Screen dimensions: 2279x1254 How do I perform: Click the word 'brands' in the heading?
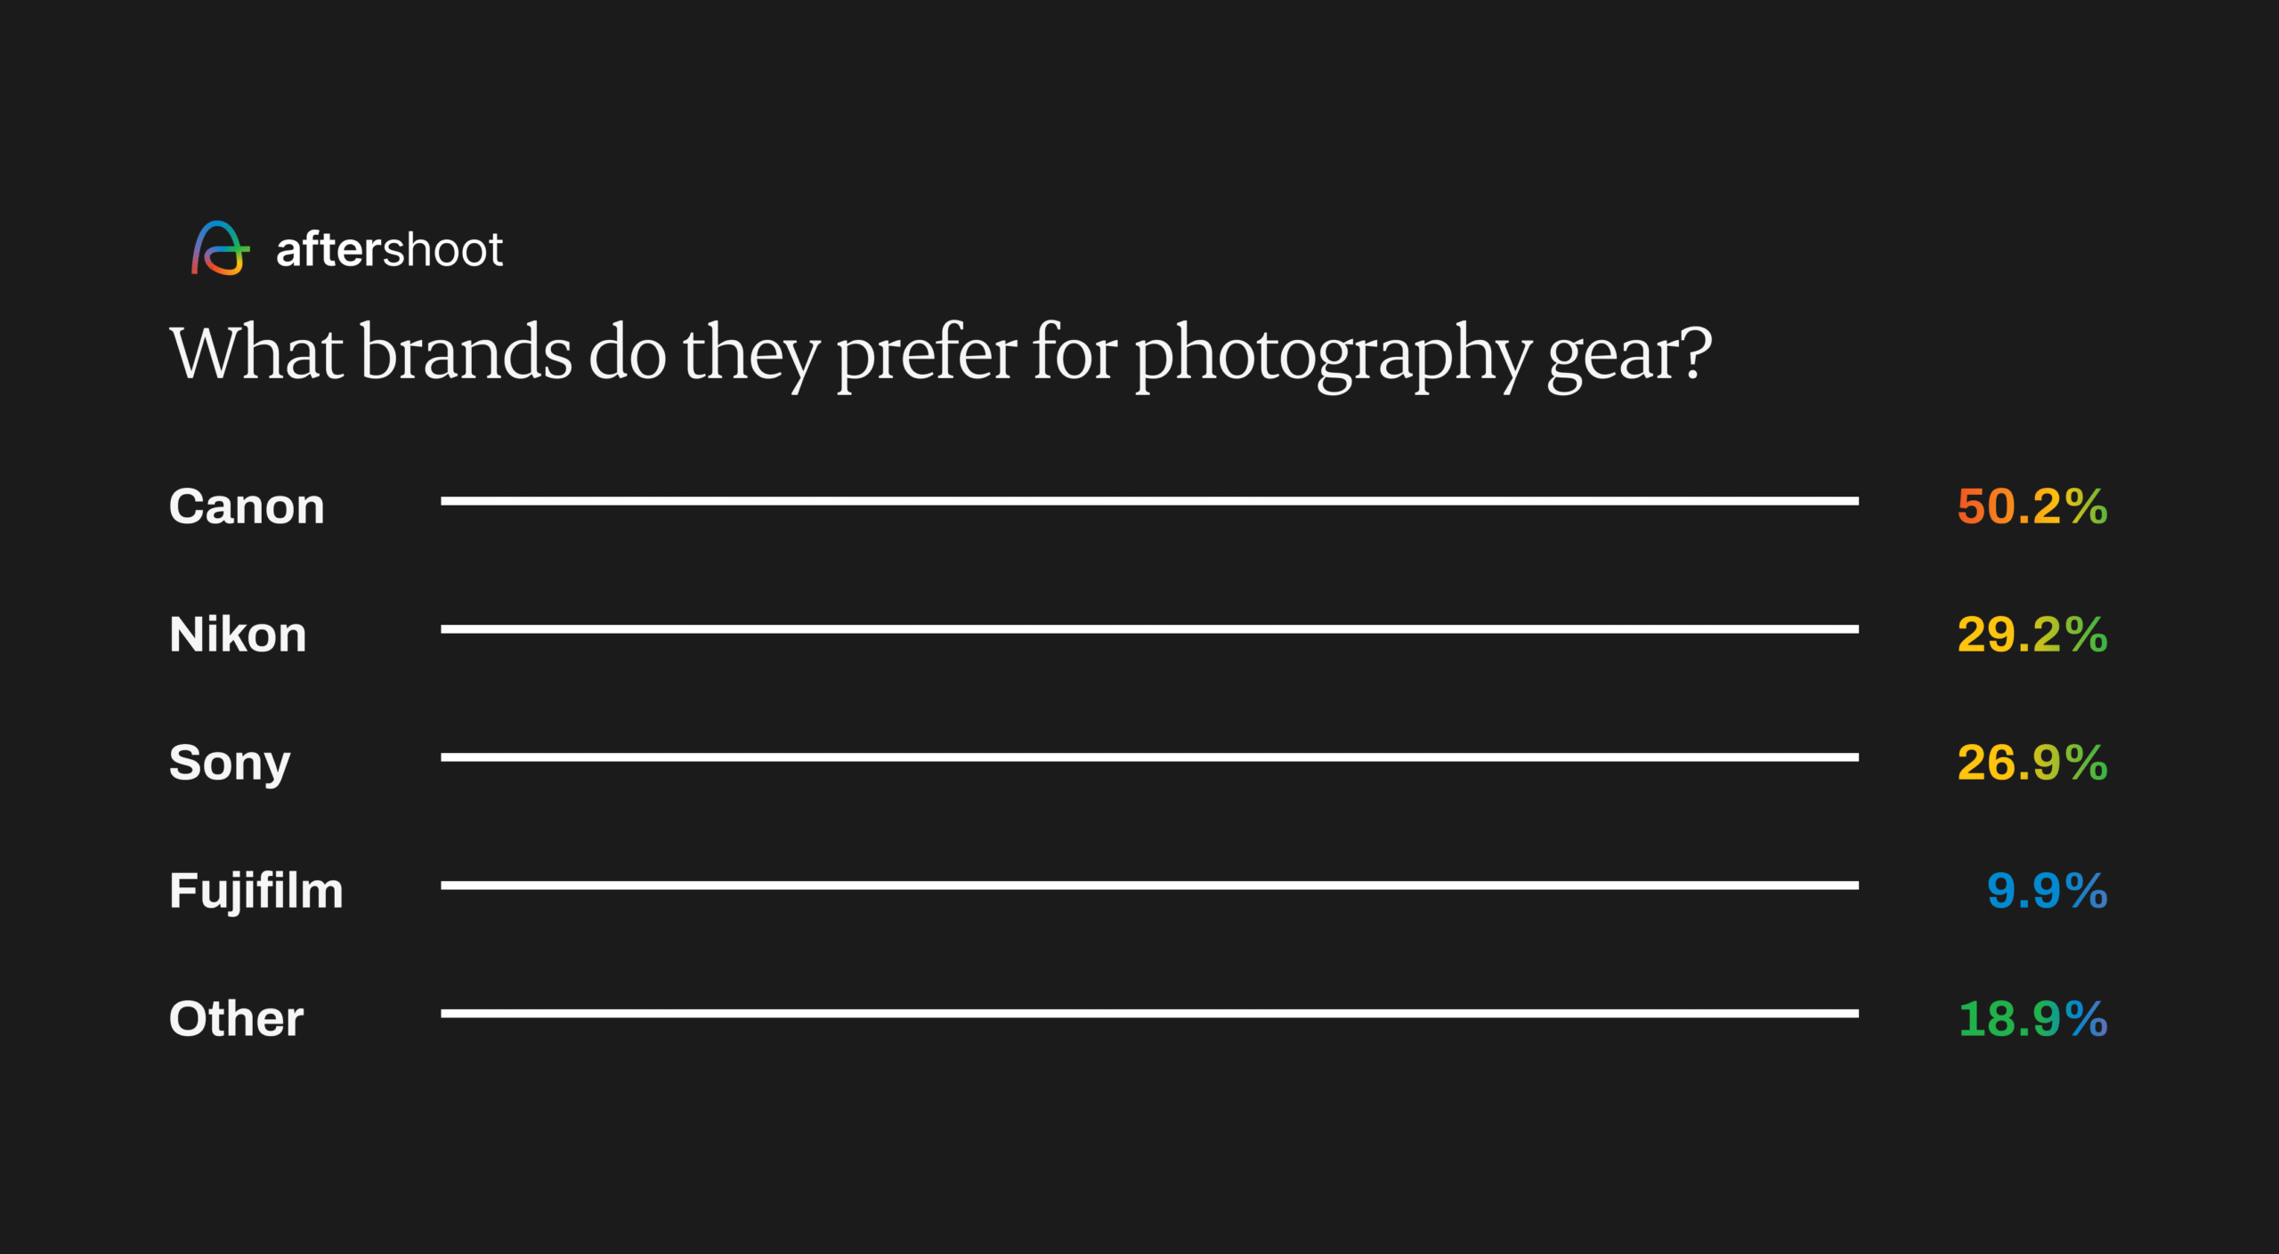coord(466,352)
